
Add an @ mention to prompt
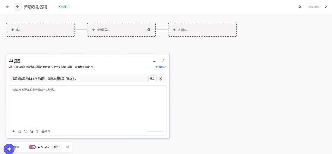(x=32, y=131)
